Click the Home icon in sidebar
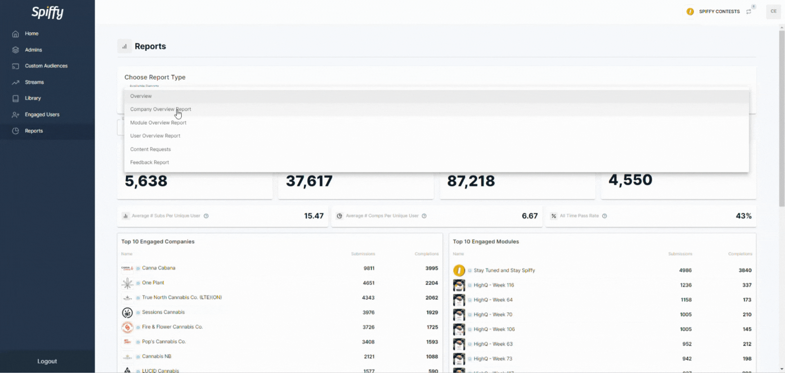 [16, 34]
